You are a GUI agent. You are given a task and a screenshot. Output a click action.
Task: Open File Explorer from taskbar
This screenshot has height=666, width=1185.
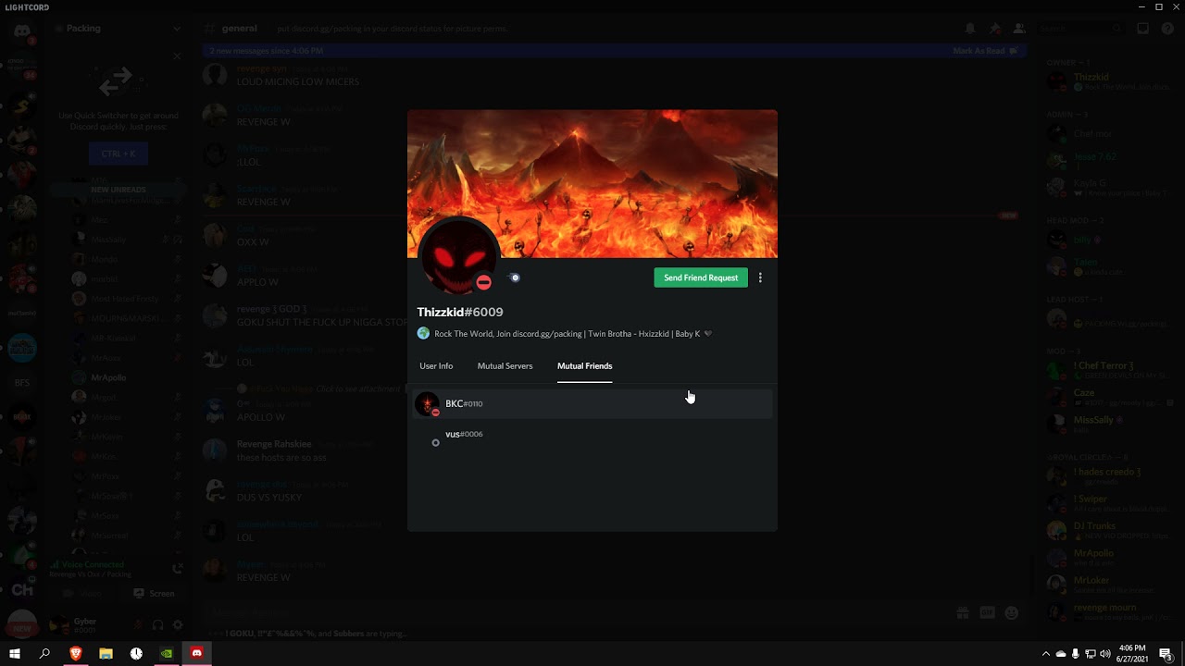106,653
